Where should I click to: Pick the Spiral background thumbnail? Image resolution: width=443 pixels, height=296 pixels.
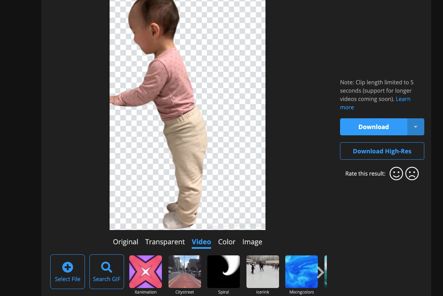pos(224,272)
